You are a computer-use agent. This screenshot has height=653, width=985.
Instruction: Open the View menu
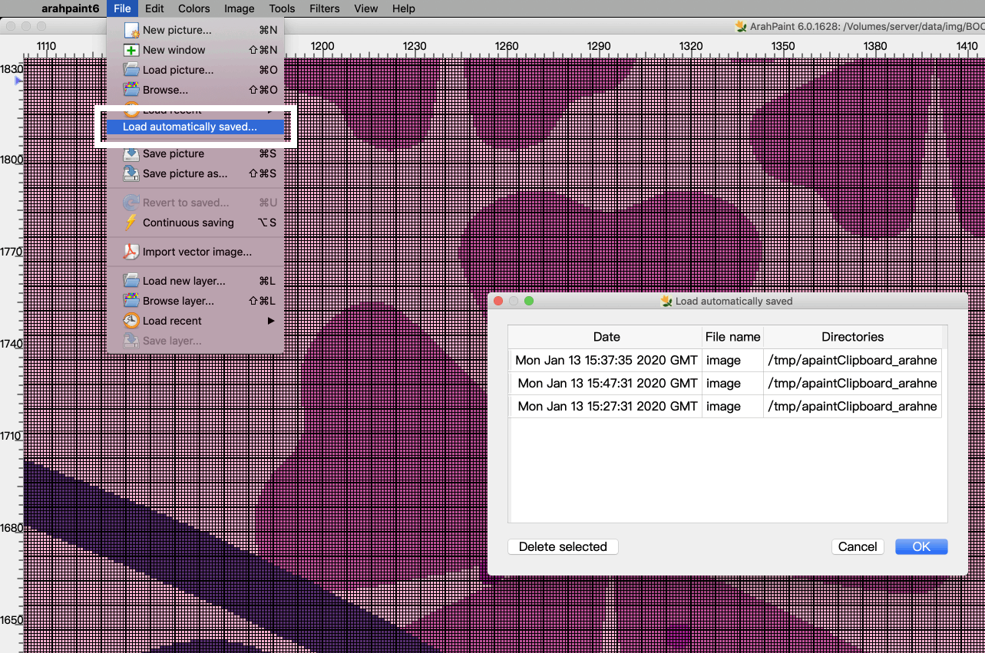(366, 8)
